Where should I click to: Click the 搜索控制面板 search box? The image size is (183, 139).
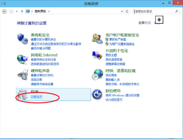click(x=154, y=11)
